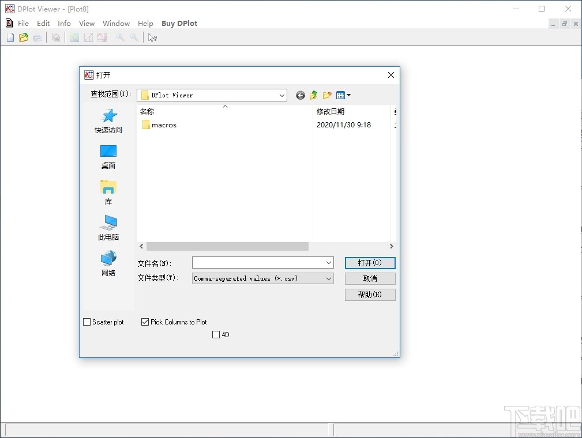Go up one level in the dialog
The width and height of the screenshot is (582, 438).
[313, 95]
